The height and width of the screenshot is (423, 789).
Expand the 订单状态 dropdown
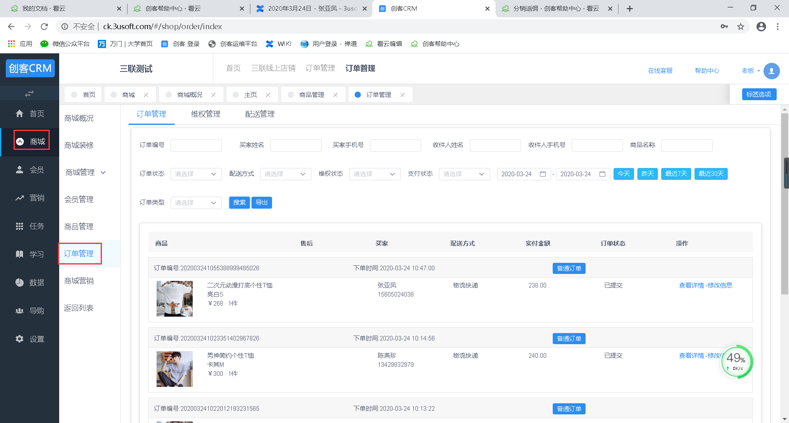pos(196,174)
